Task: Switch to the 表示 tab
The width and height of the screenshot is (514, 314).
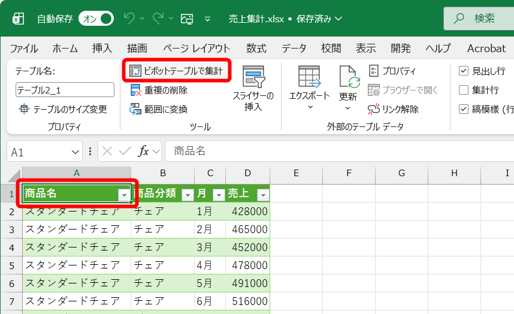Action: (x=366, y=49)
